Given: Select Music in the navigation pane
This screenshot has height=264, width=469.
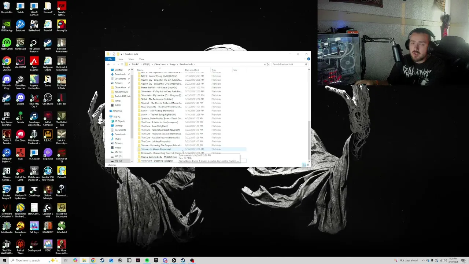Looking at the screenshot, I should pyautogui.click(x=117, y=139).
